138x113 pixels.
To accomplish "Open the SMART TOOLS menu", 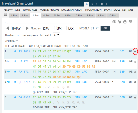I will point(112,10).
